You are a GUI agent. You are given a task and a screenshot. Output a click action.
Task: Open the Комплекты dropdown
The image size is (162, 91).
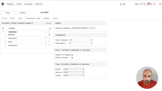pos(74,72)
